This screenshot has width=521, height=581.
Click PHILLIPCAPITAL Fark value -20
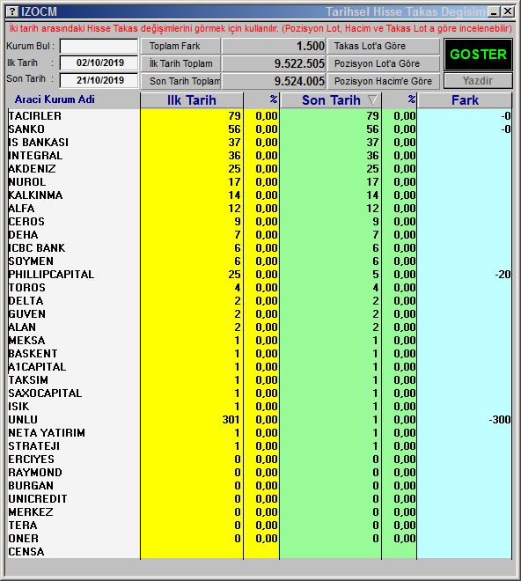503,275
